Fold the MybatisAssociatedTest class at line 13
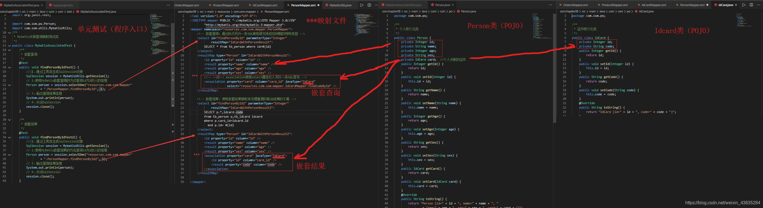The width and height of the screenshot is (763, 208). (x=9, y=46)
